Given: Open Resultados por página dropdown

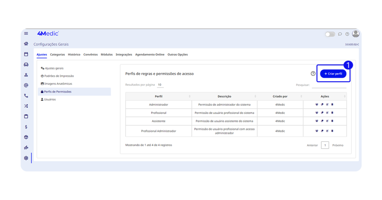Looking at the screenshot, I should tap(160, 85).
